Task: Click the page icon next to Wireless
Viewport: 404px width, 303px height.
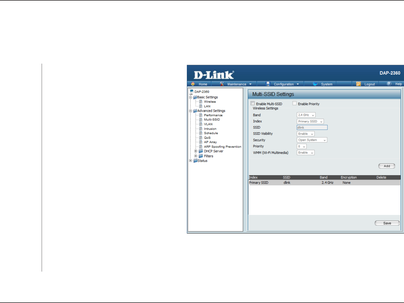Action: 201,102
